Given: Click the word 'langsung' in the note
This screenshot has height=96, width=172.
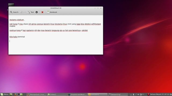Looking at the screenshot, I should point(55,30).
